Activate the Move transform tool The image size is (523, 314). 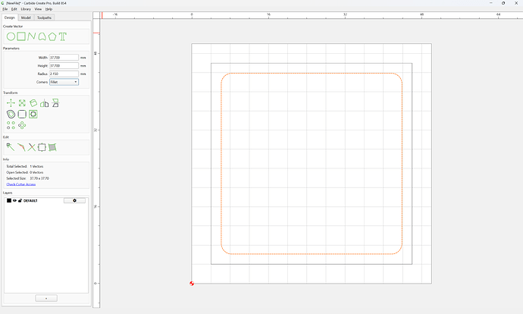pyautogui.click(x=11, y=103)
